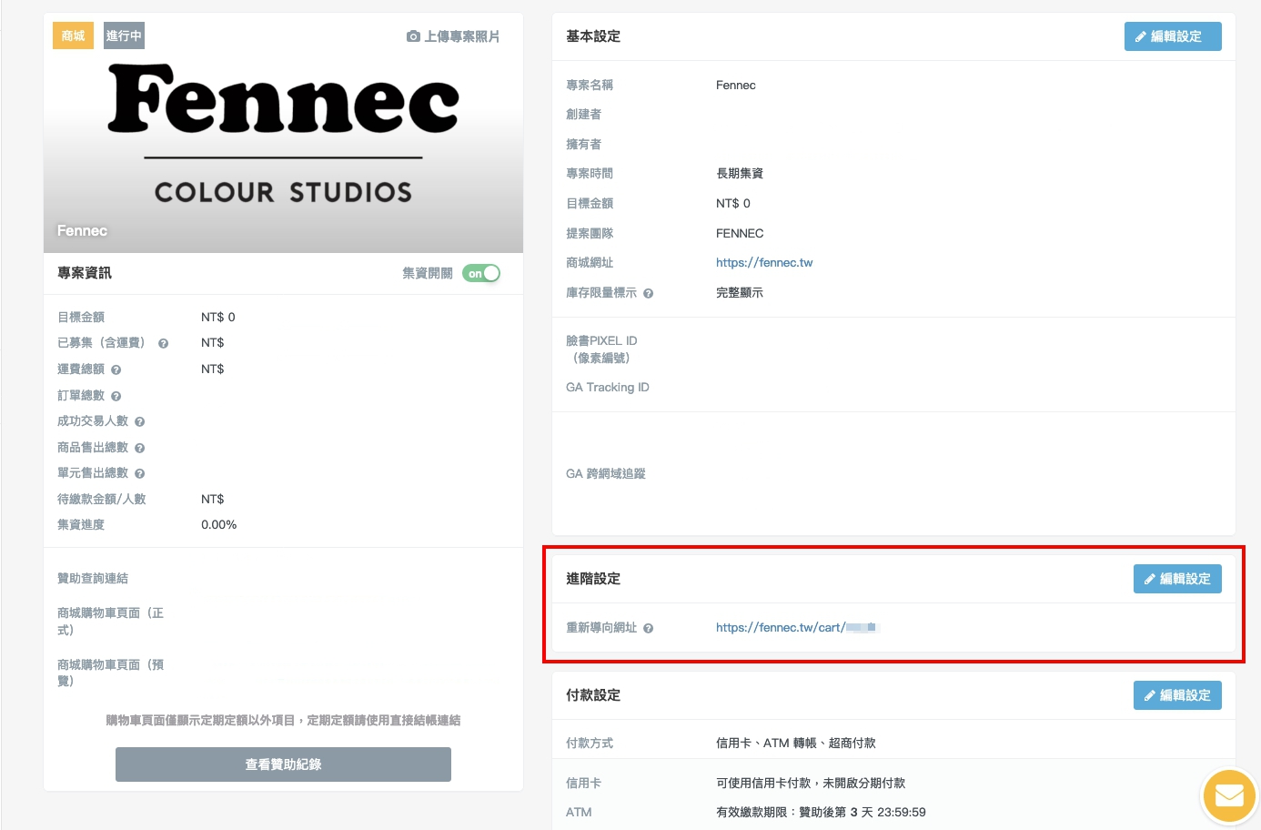Click the ATM deadline text 贊助後第 3 天
The image size is (1261, 830).
coord(821,813)
